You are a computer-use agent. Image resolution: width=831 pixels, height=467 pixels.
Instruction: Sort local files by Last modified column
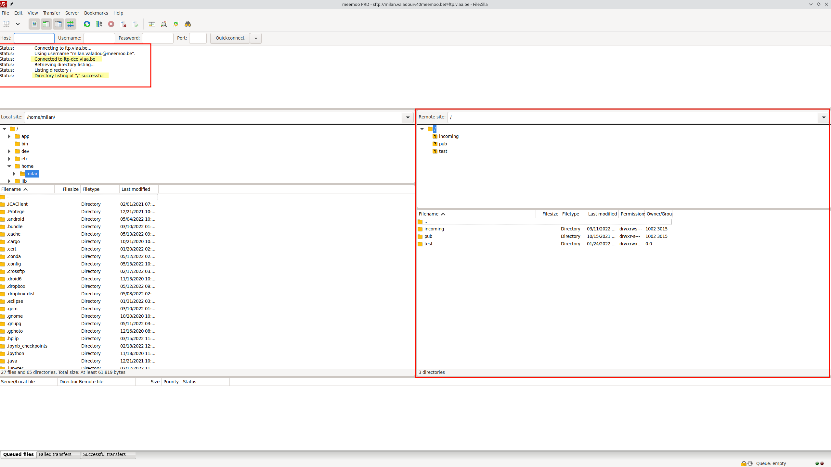pyautogui.click(x=139, y=189)
